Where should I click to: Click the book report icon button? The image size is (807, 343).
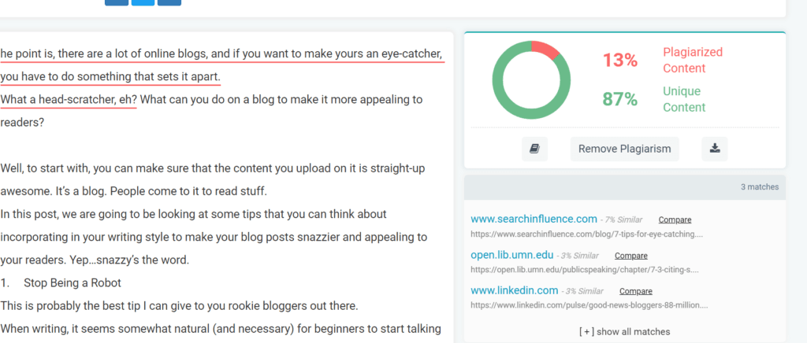[x=534, y=149]
